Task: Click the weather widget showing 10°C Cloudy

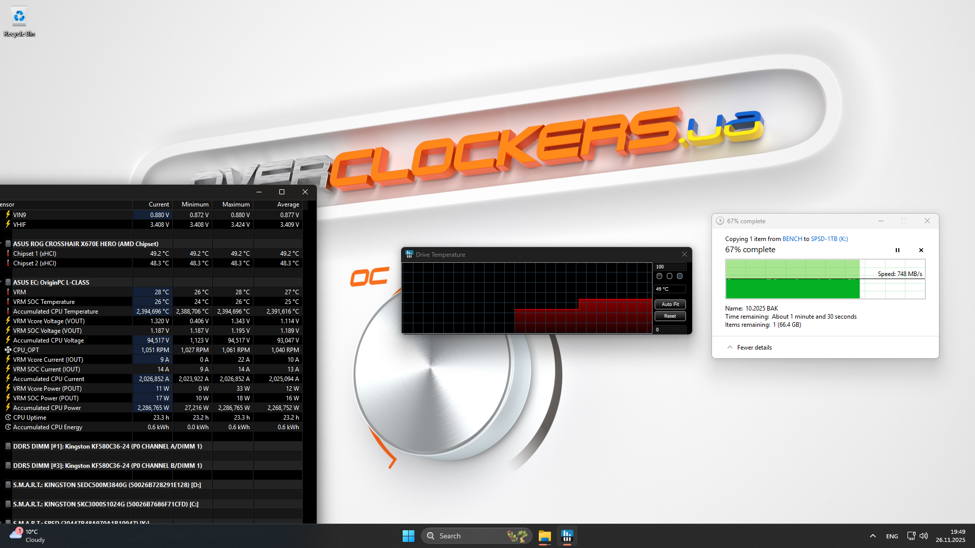Action: (28, 536)
